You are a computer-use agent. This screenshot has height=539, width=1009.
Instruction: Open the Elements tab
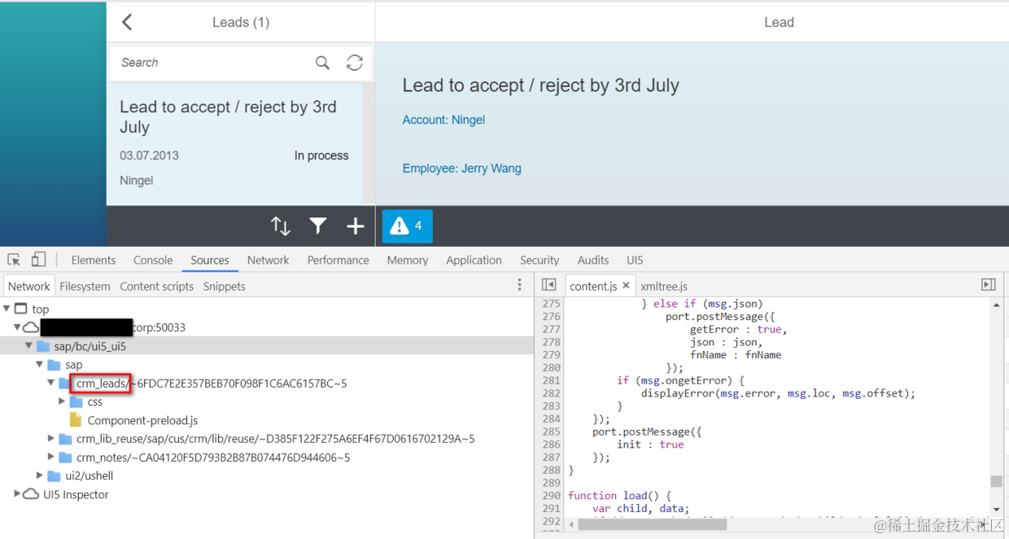tap(94, 260)
